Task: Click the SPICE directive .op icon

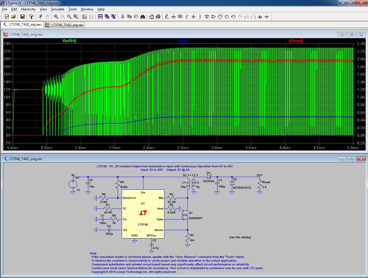Action: tap(266, 17)
